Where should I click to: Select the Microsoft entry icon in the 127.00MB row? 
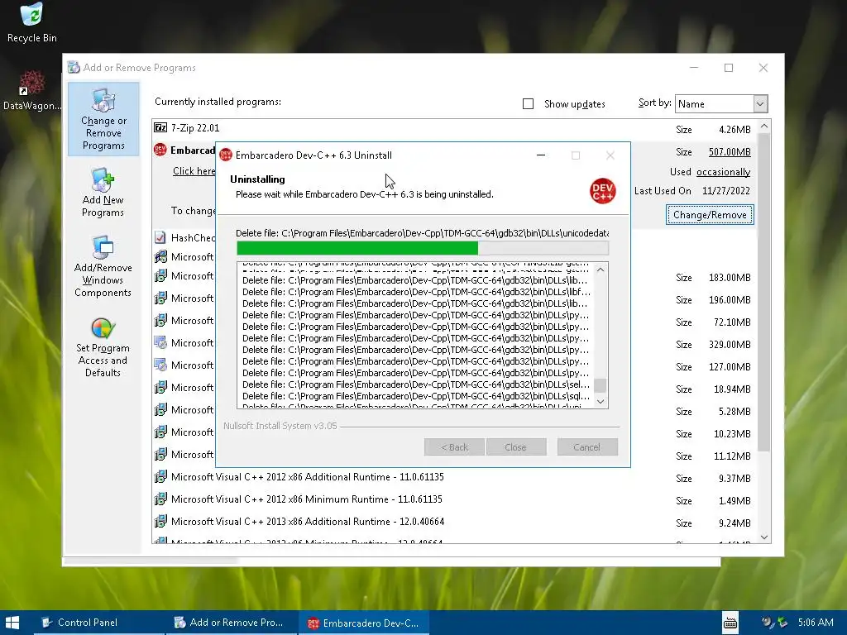click(160, 365)
